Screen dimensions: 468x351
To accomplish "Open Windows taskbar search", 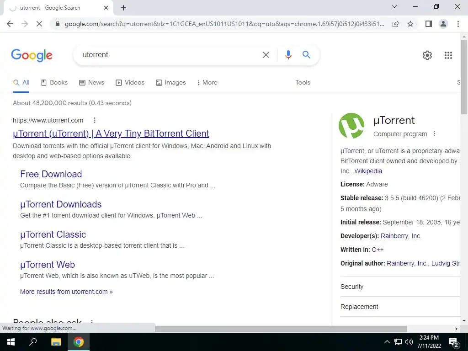I will tap(33, 342).
